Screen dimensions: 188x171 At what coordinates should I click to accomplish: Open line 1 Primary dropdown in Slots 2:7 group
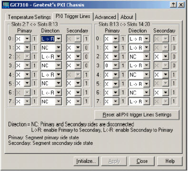pos(23,47)
